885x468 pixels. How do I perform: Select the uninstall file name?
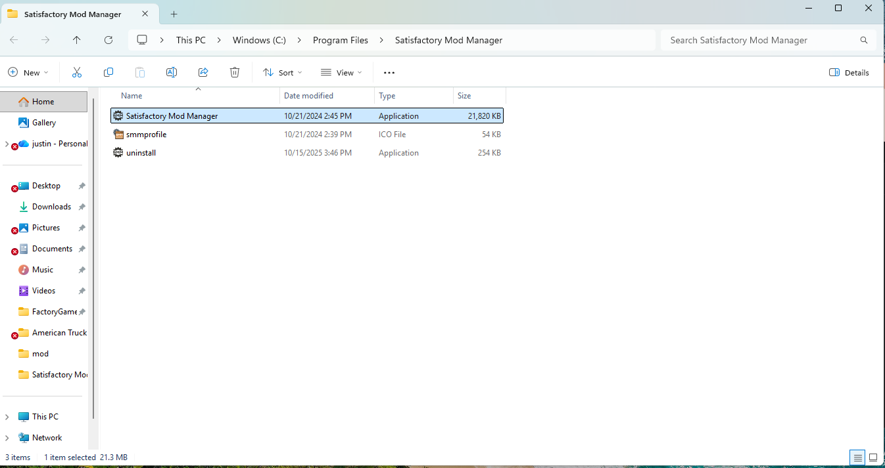pyautogui.click(x=141, y=153)
